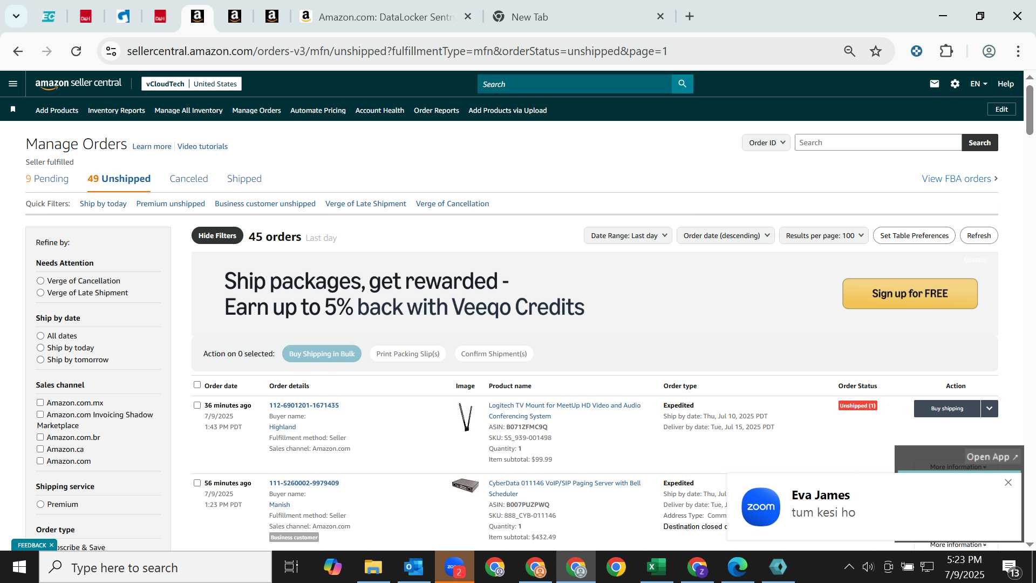Open the Chrome three-dot menu
The height and width of the screenshot is (583, 1036).
1018,51
